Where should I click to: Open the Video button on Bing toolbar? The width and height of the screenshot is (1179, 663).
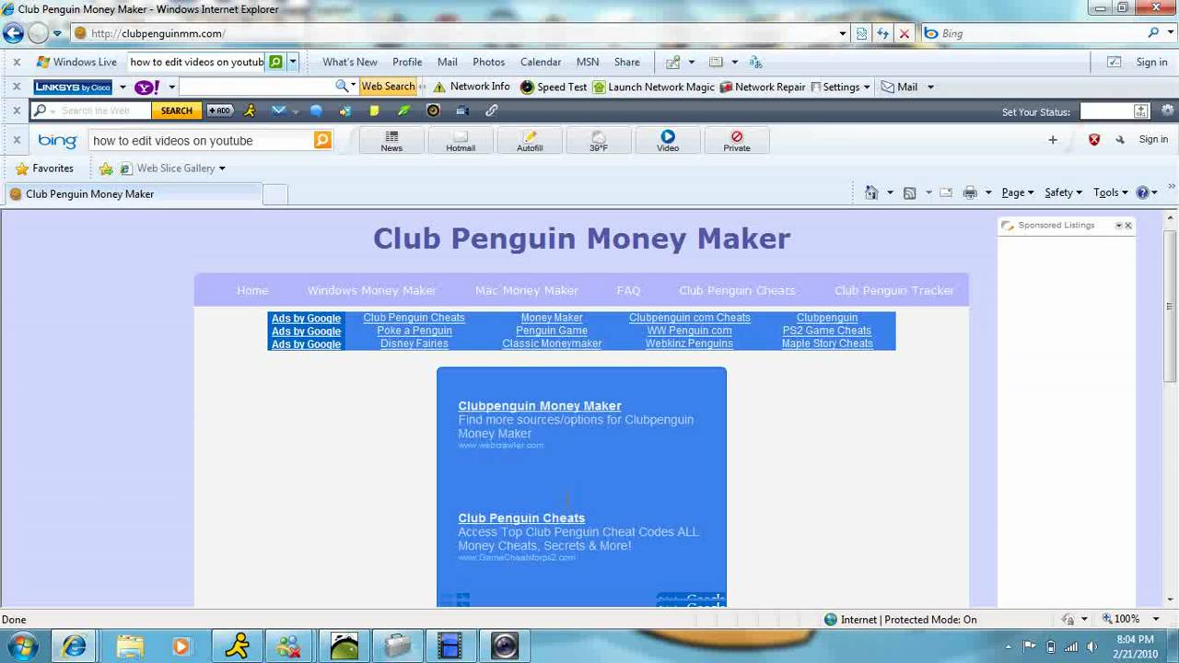click(x=668, y=140)
